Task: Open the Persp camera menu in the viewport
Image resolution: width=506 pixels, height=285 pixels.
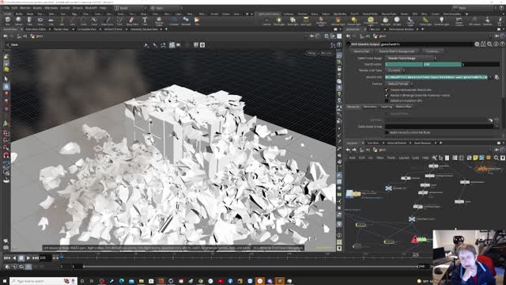Action: click(x=312, y=53)
